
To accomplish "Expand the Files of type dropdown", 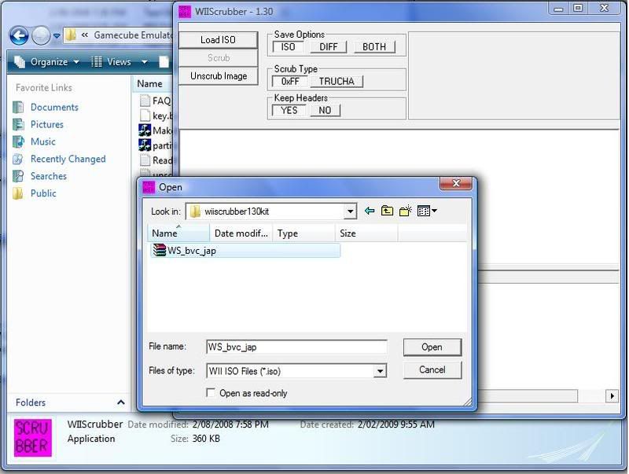I will [380, 371].
